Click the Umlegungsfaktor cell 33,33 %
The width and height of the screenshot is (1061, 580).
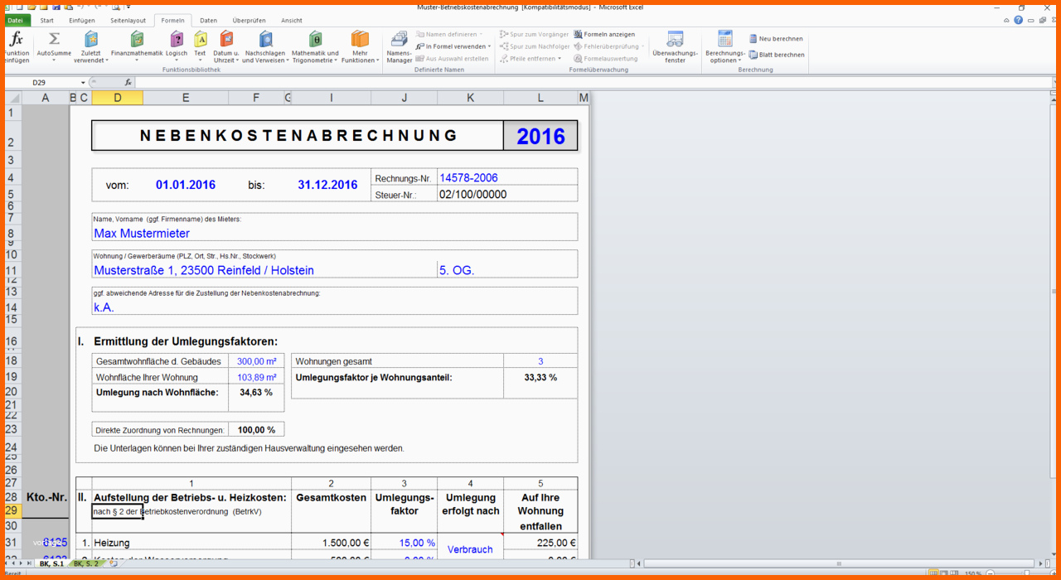540,377
